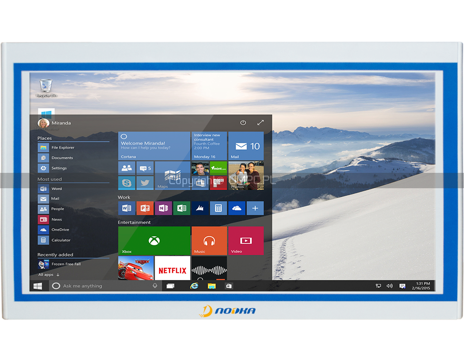Open Documents from Places list
This screenshot has height=362, width=464.
pos(55,158)
